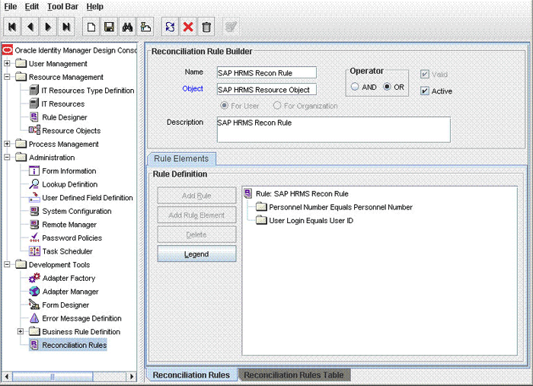This screenshot has height=386, width=533.
Task: Open the Help menu
Action: (95, 6)
